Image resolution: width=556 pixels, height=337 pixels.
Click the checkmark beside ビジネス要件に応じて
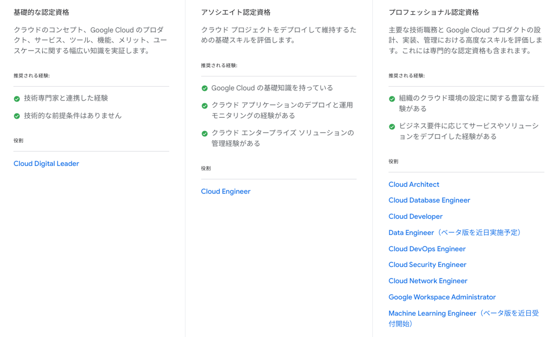pos(392,127)
